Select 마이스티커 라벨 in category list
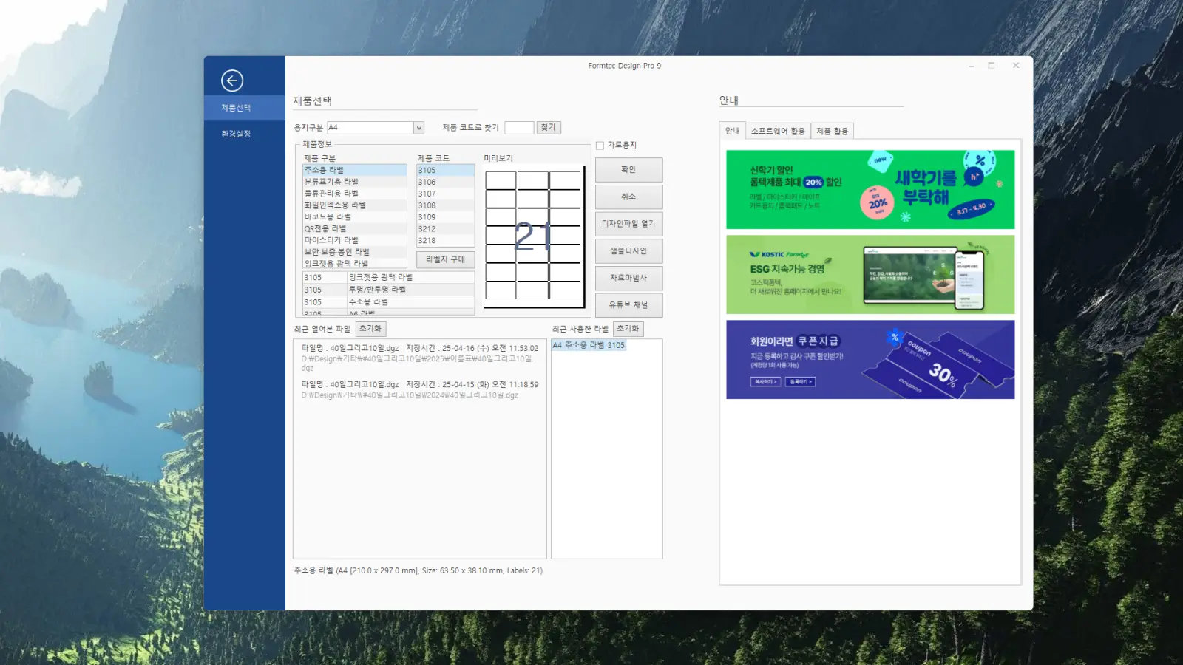The width and height of the screenshot is (1183, 665). point(355,240)
